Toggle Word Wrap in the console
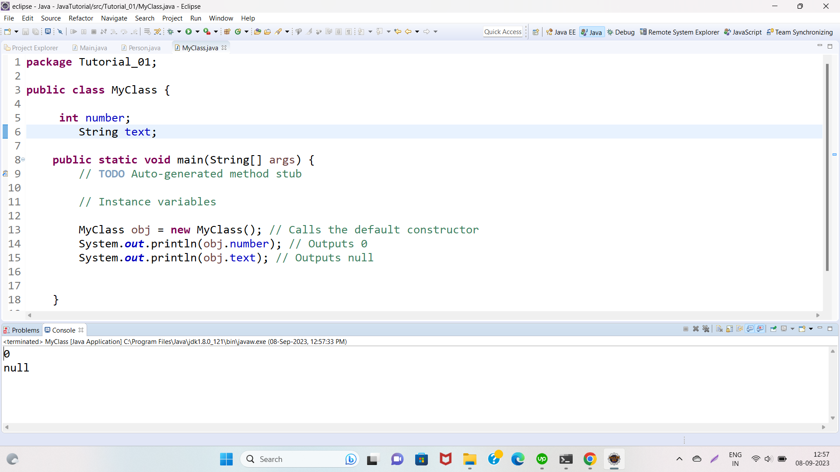Screen dimensions: 840x472 (739, 329)
